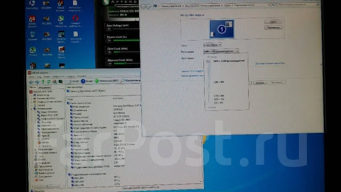Click the resolution slider handle at 1600 x 1200

coord(208,61)
